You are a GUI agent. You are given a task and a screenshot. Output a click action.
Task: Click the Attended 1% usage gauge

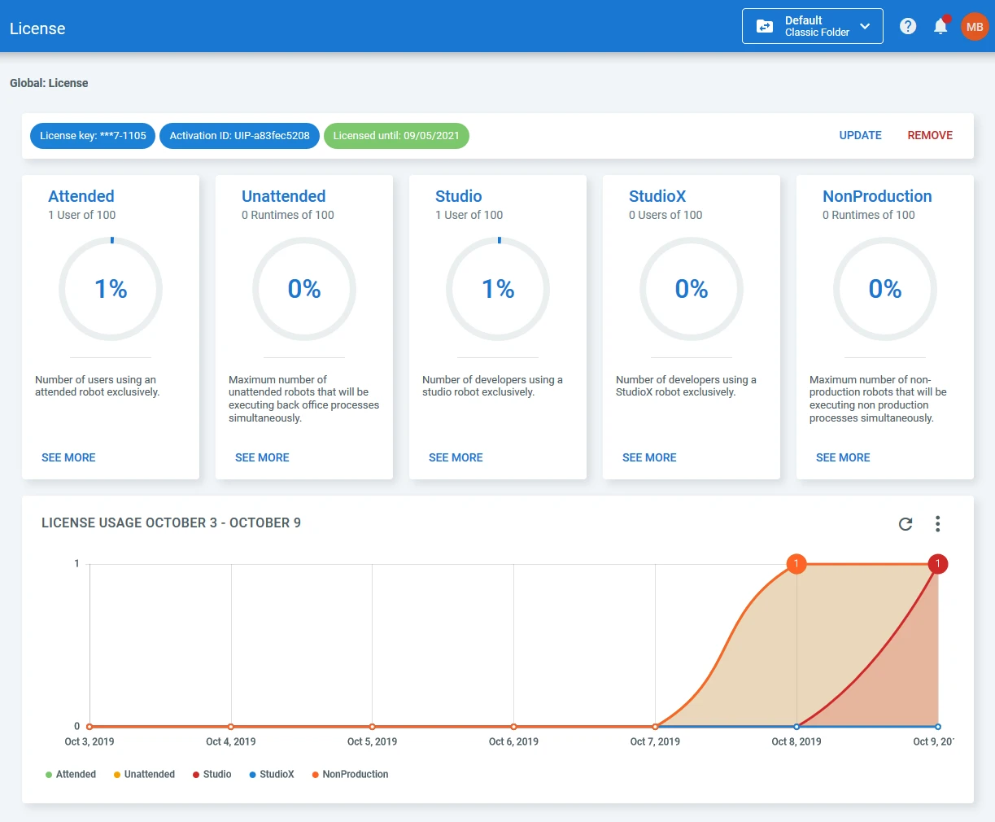pyautogui.click(x=111, y=289)
